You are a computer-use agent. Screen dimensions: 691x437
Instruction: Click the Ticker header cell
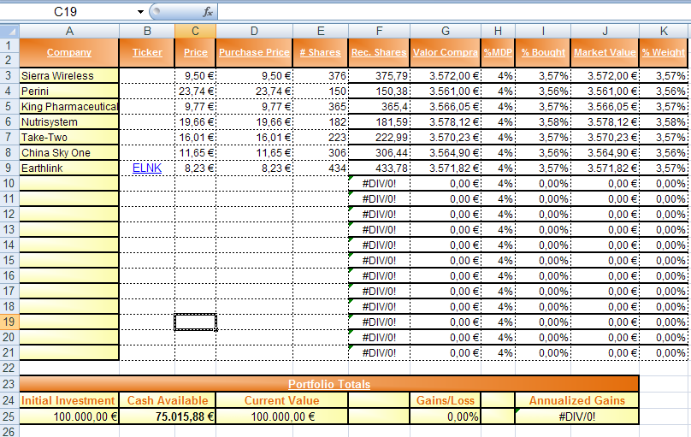click(x=147, y=52)
